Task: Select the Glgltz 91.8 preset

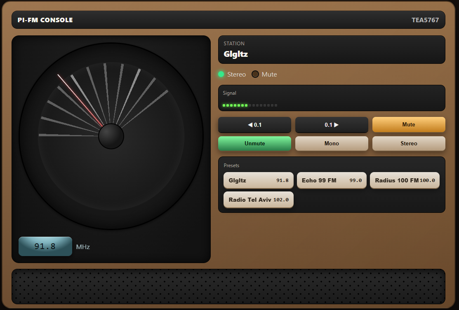Action: point(259,180)
